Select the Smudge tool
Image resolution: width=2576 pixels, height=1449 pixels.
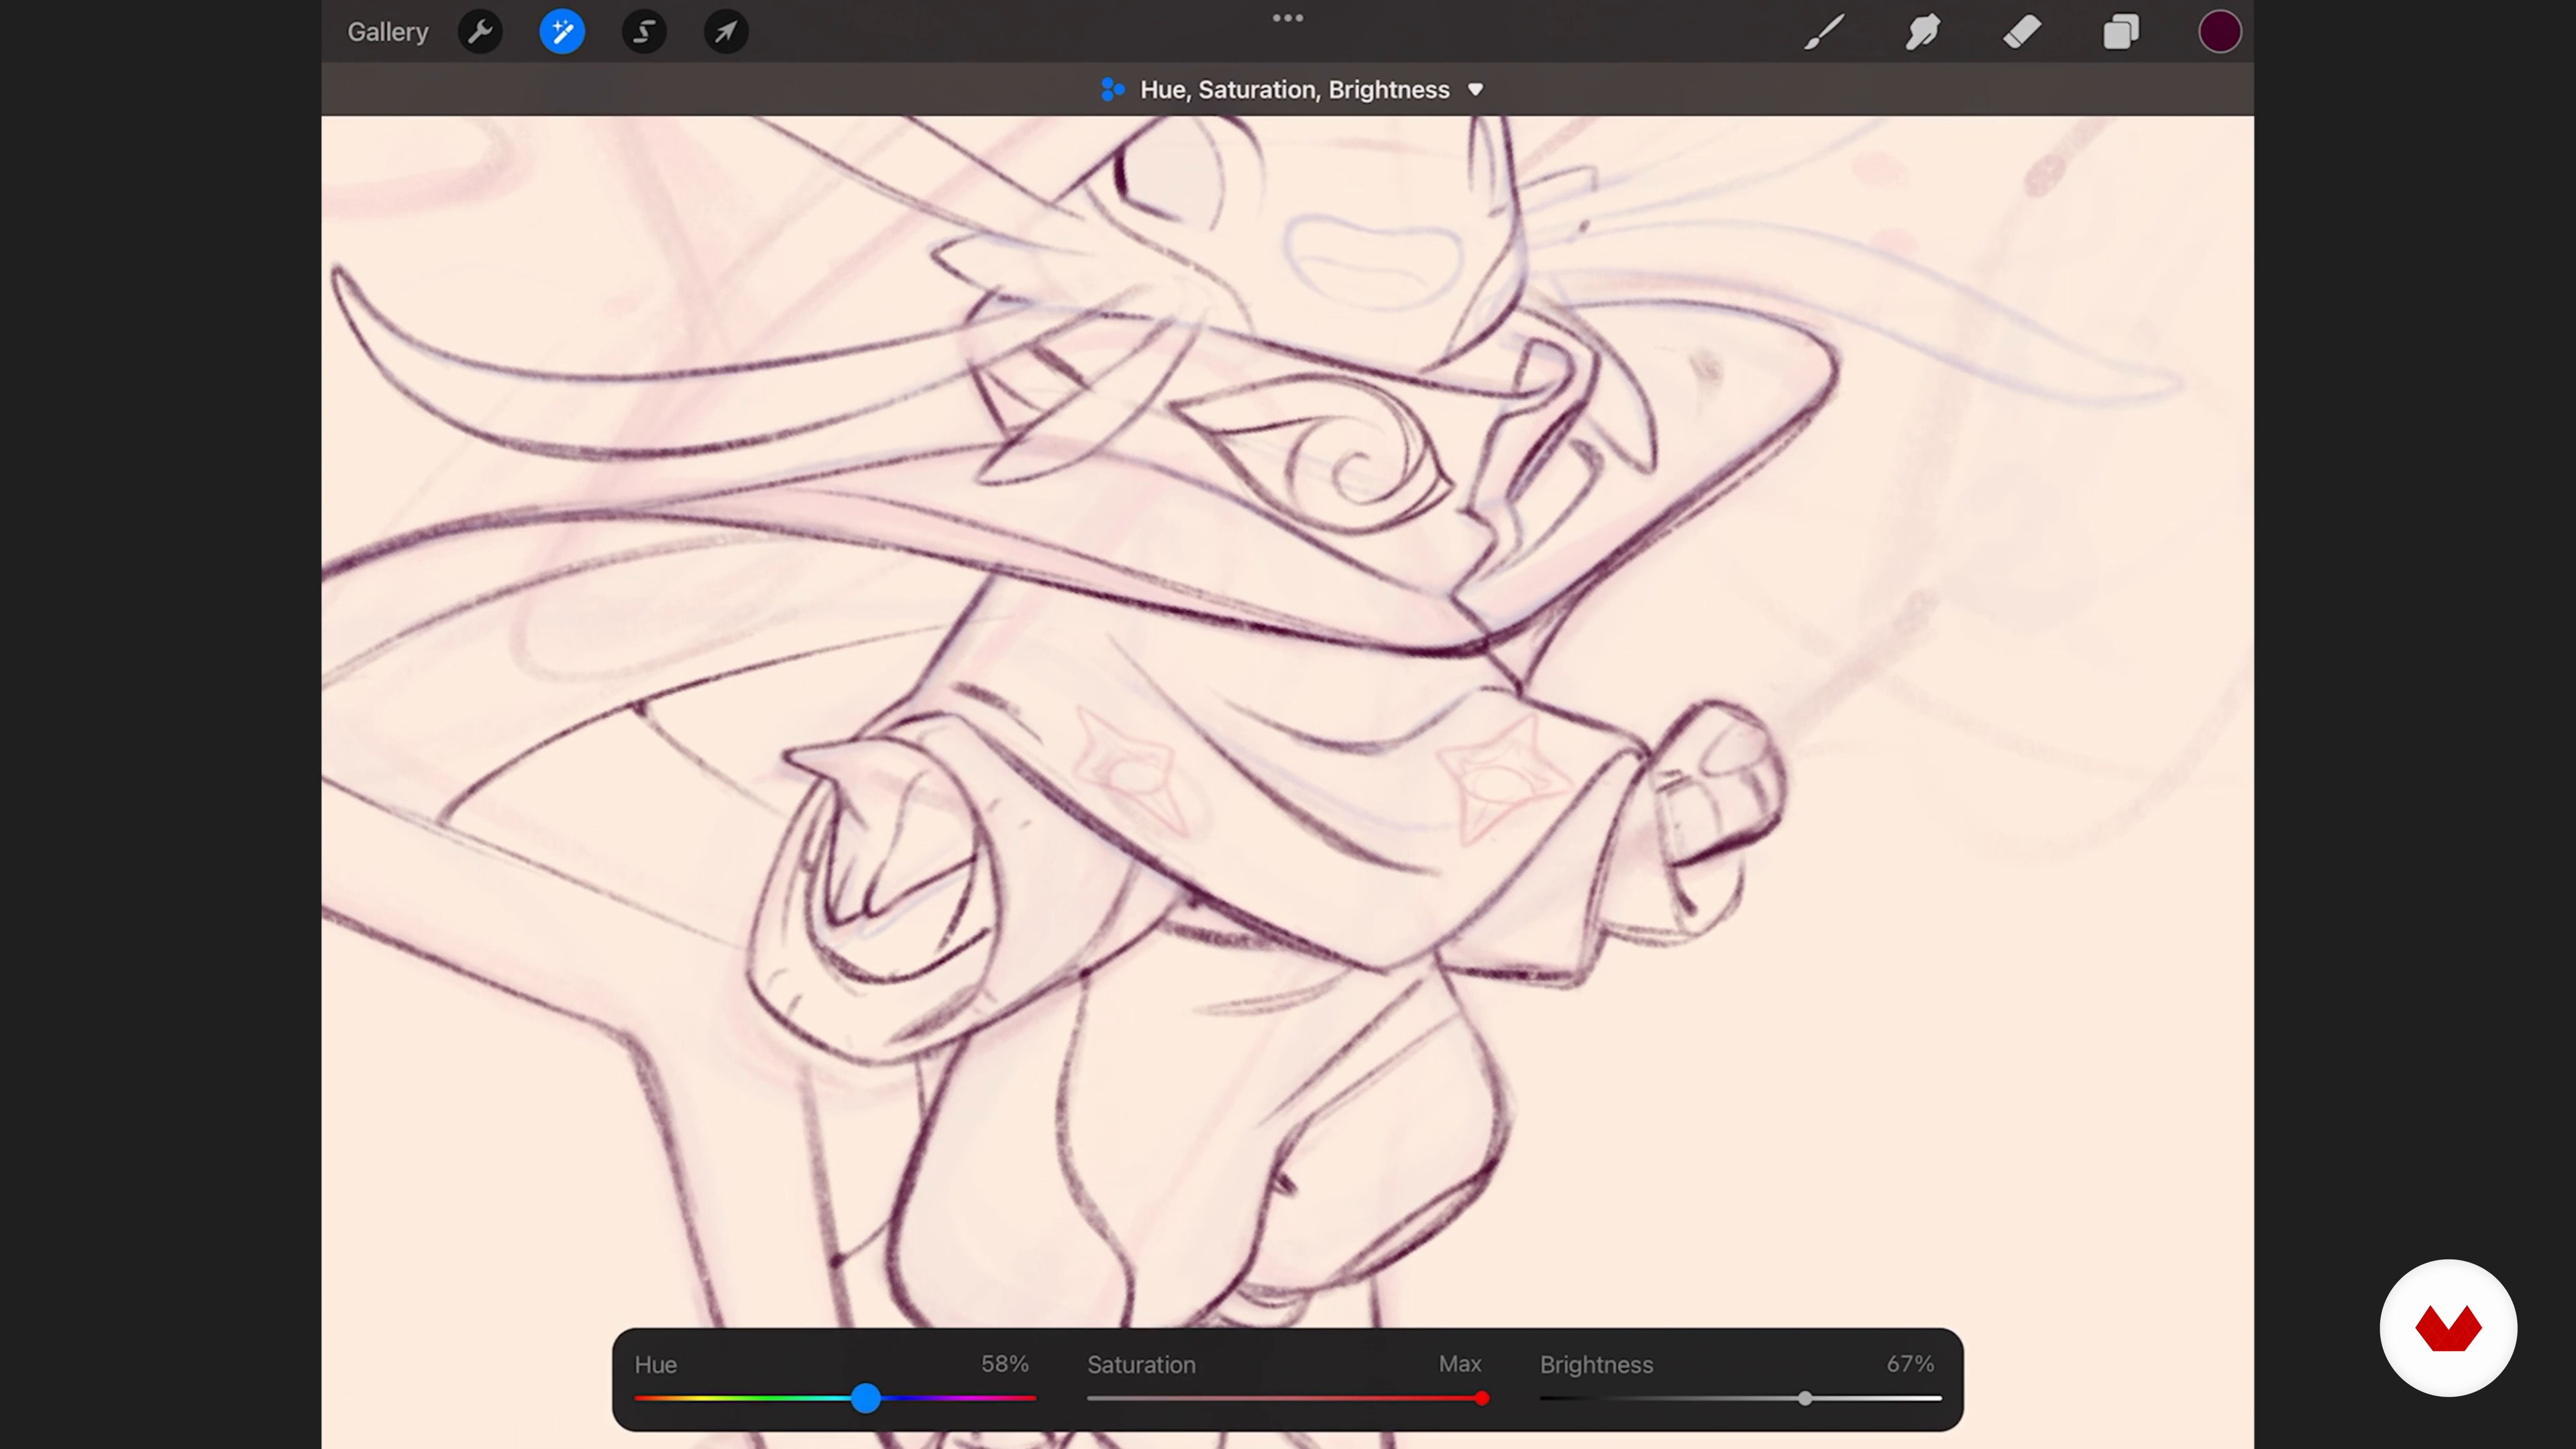pos(1922,32)
